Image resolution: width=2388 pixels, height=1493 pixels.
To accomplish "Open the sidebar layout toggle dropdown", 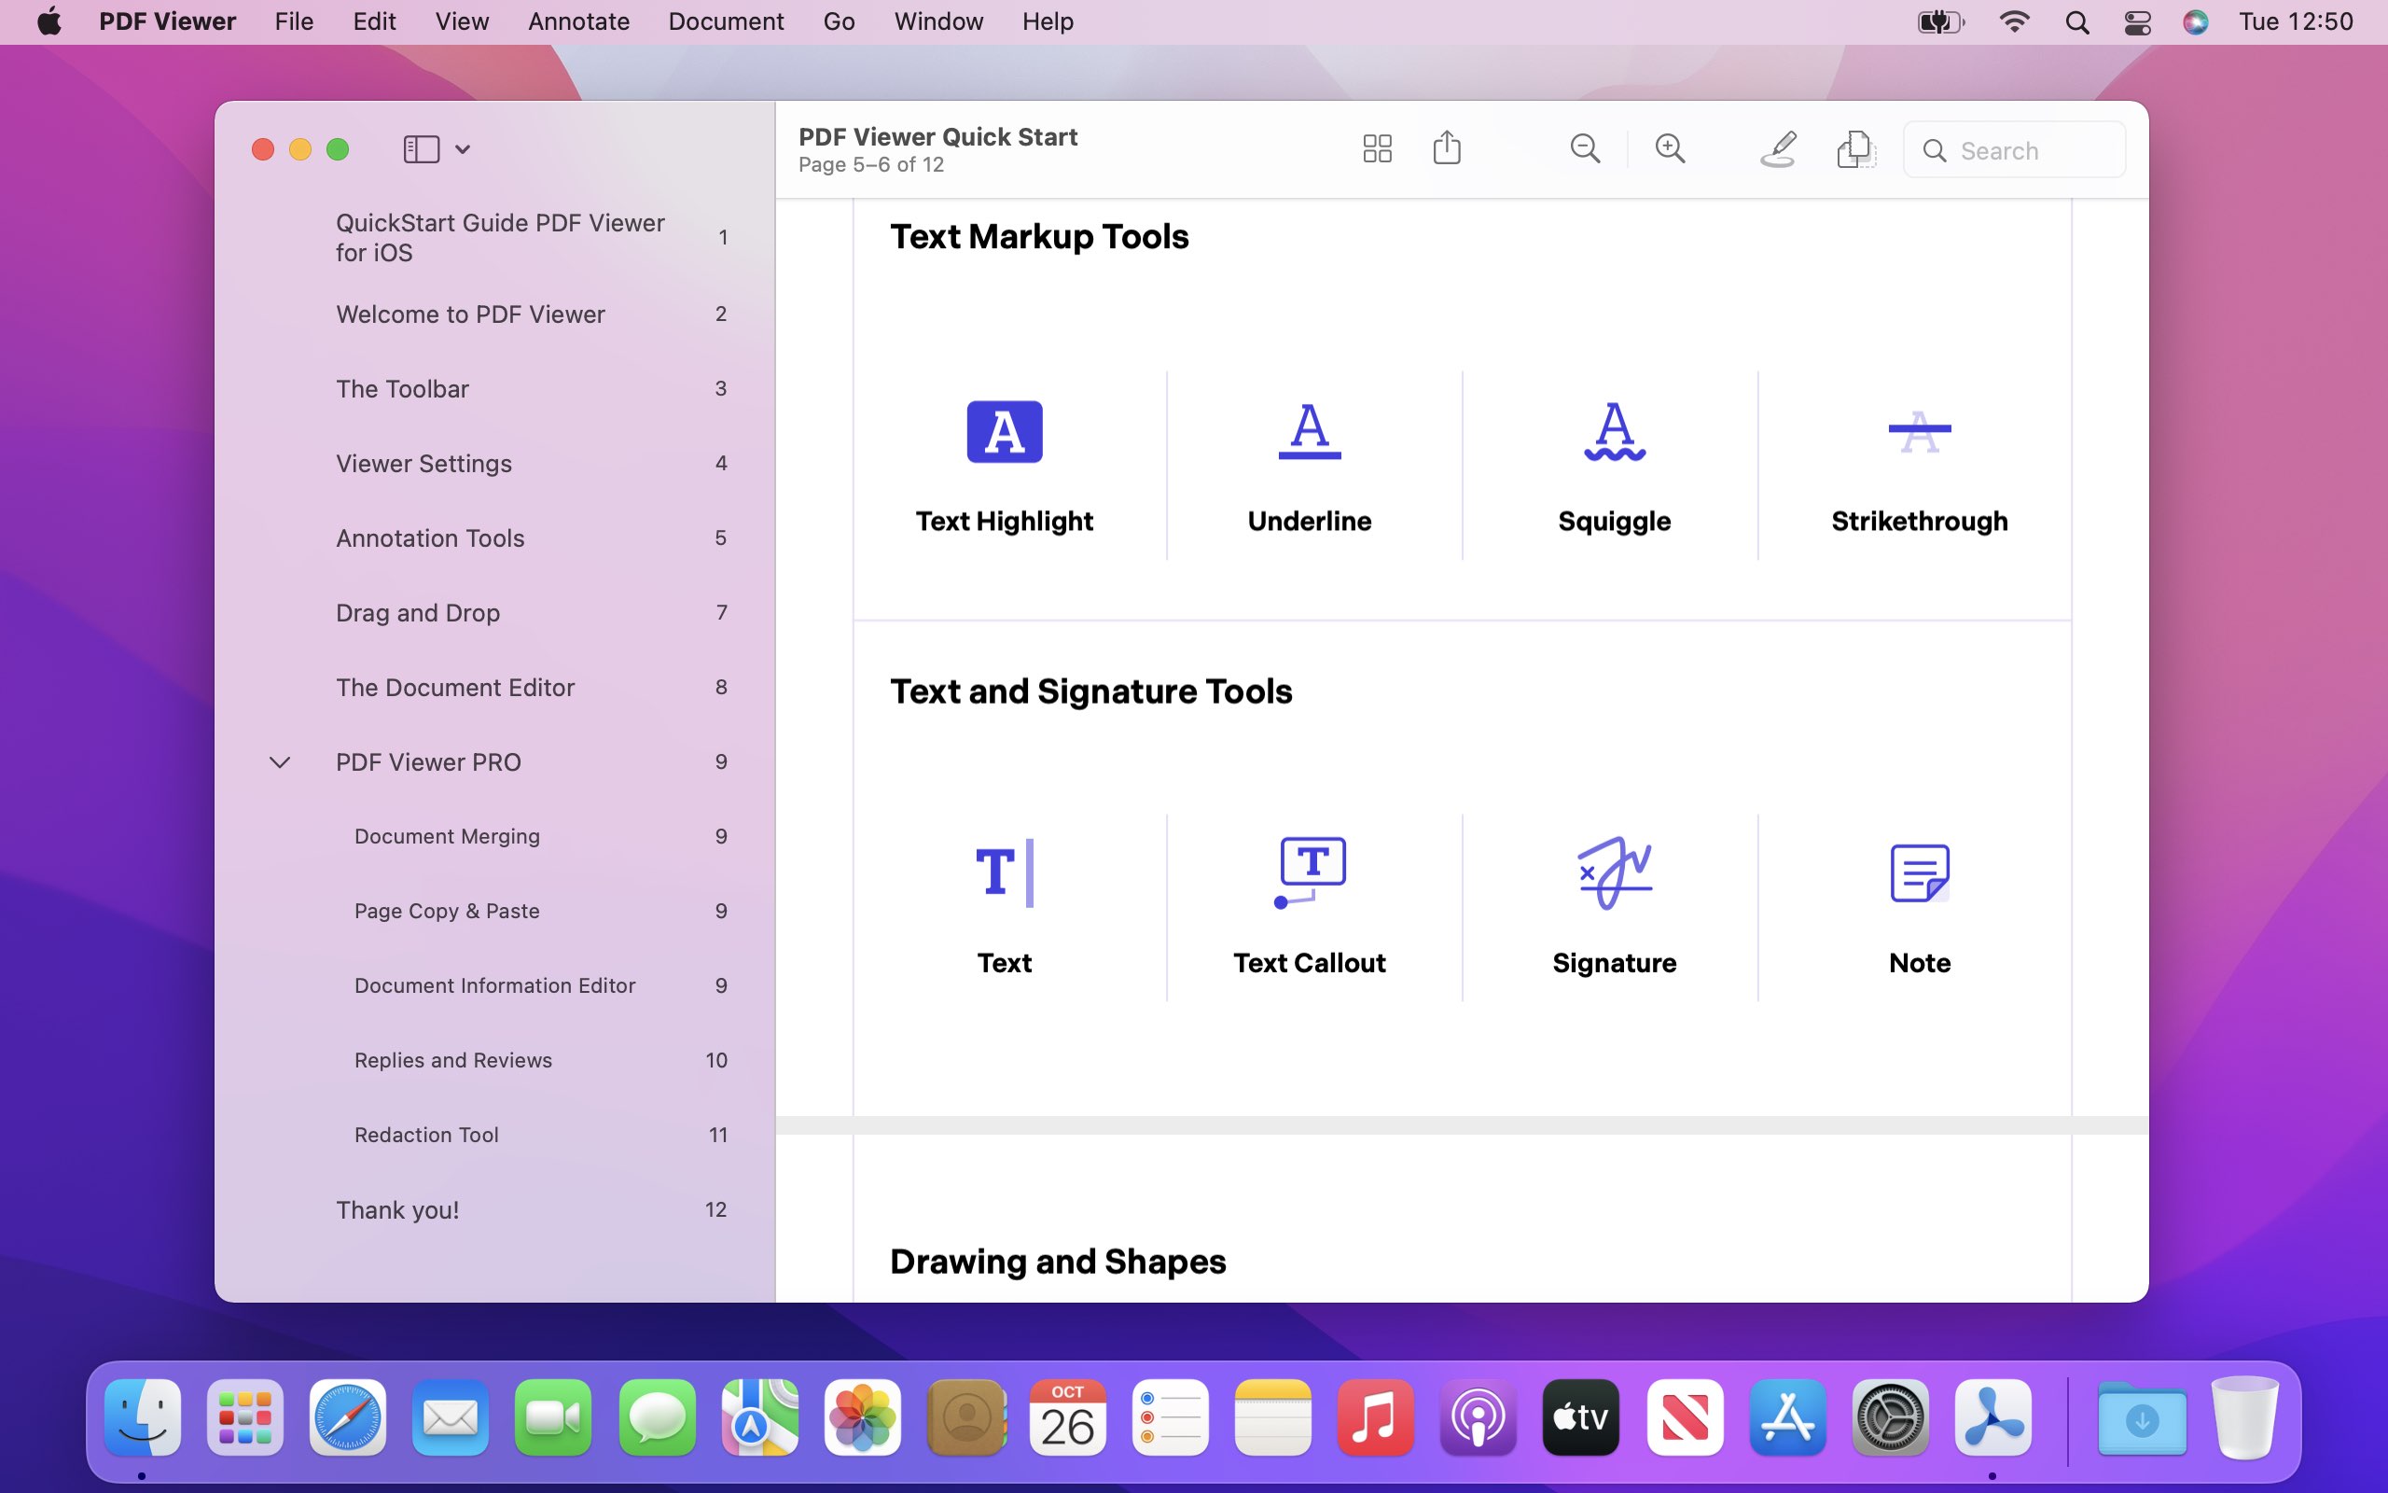I will click(461, 149).
